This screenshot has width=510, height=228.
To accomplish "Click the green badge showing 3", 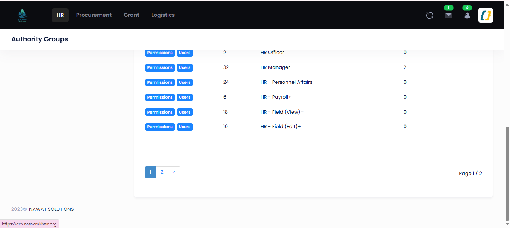I will (x=467, y=7).
